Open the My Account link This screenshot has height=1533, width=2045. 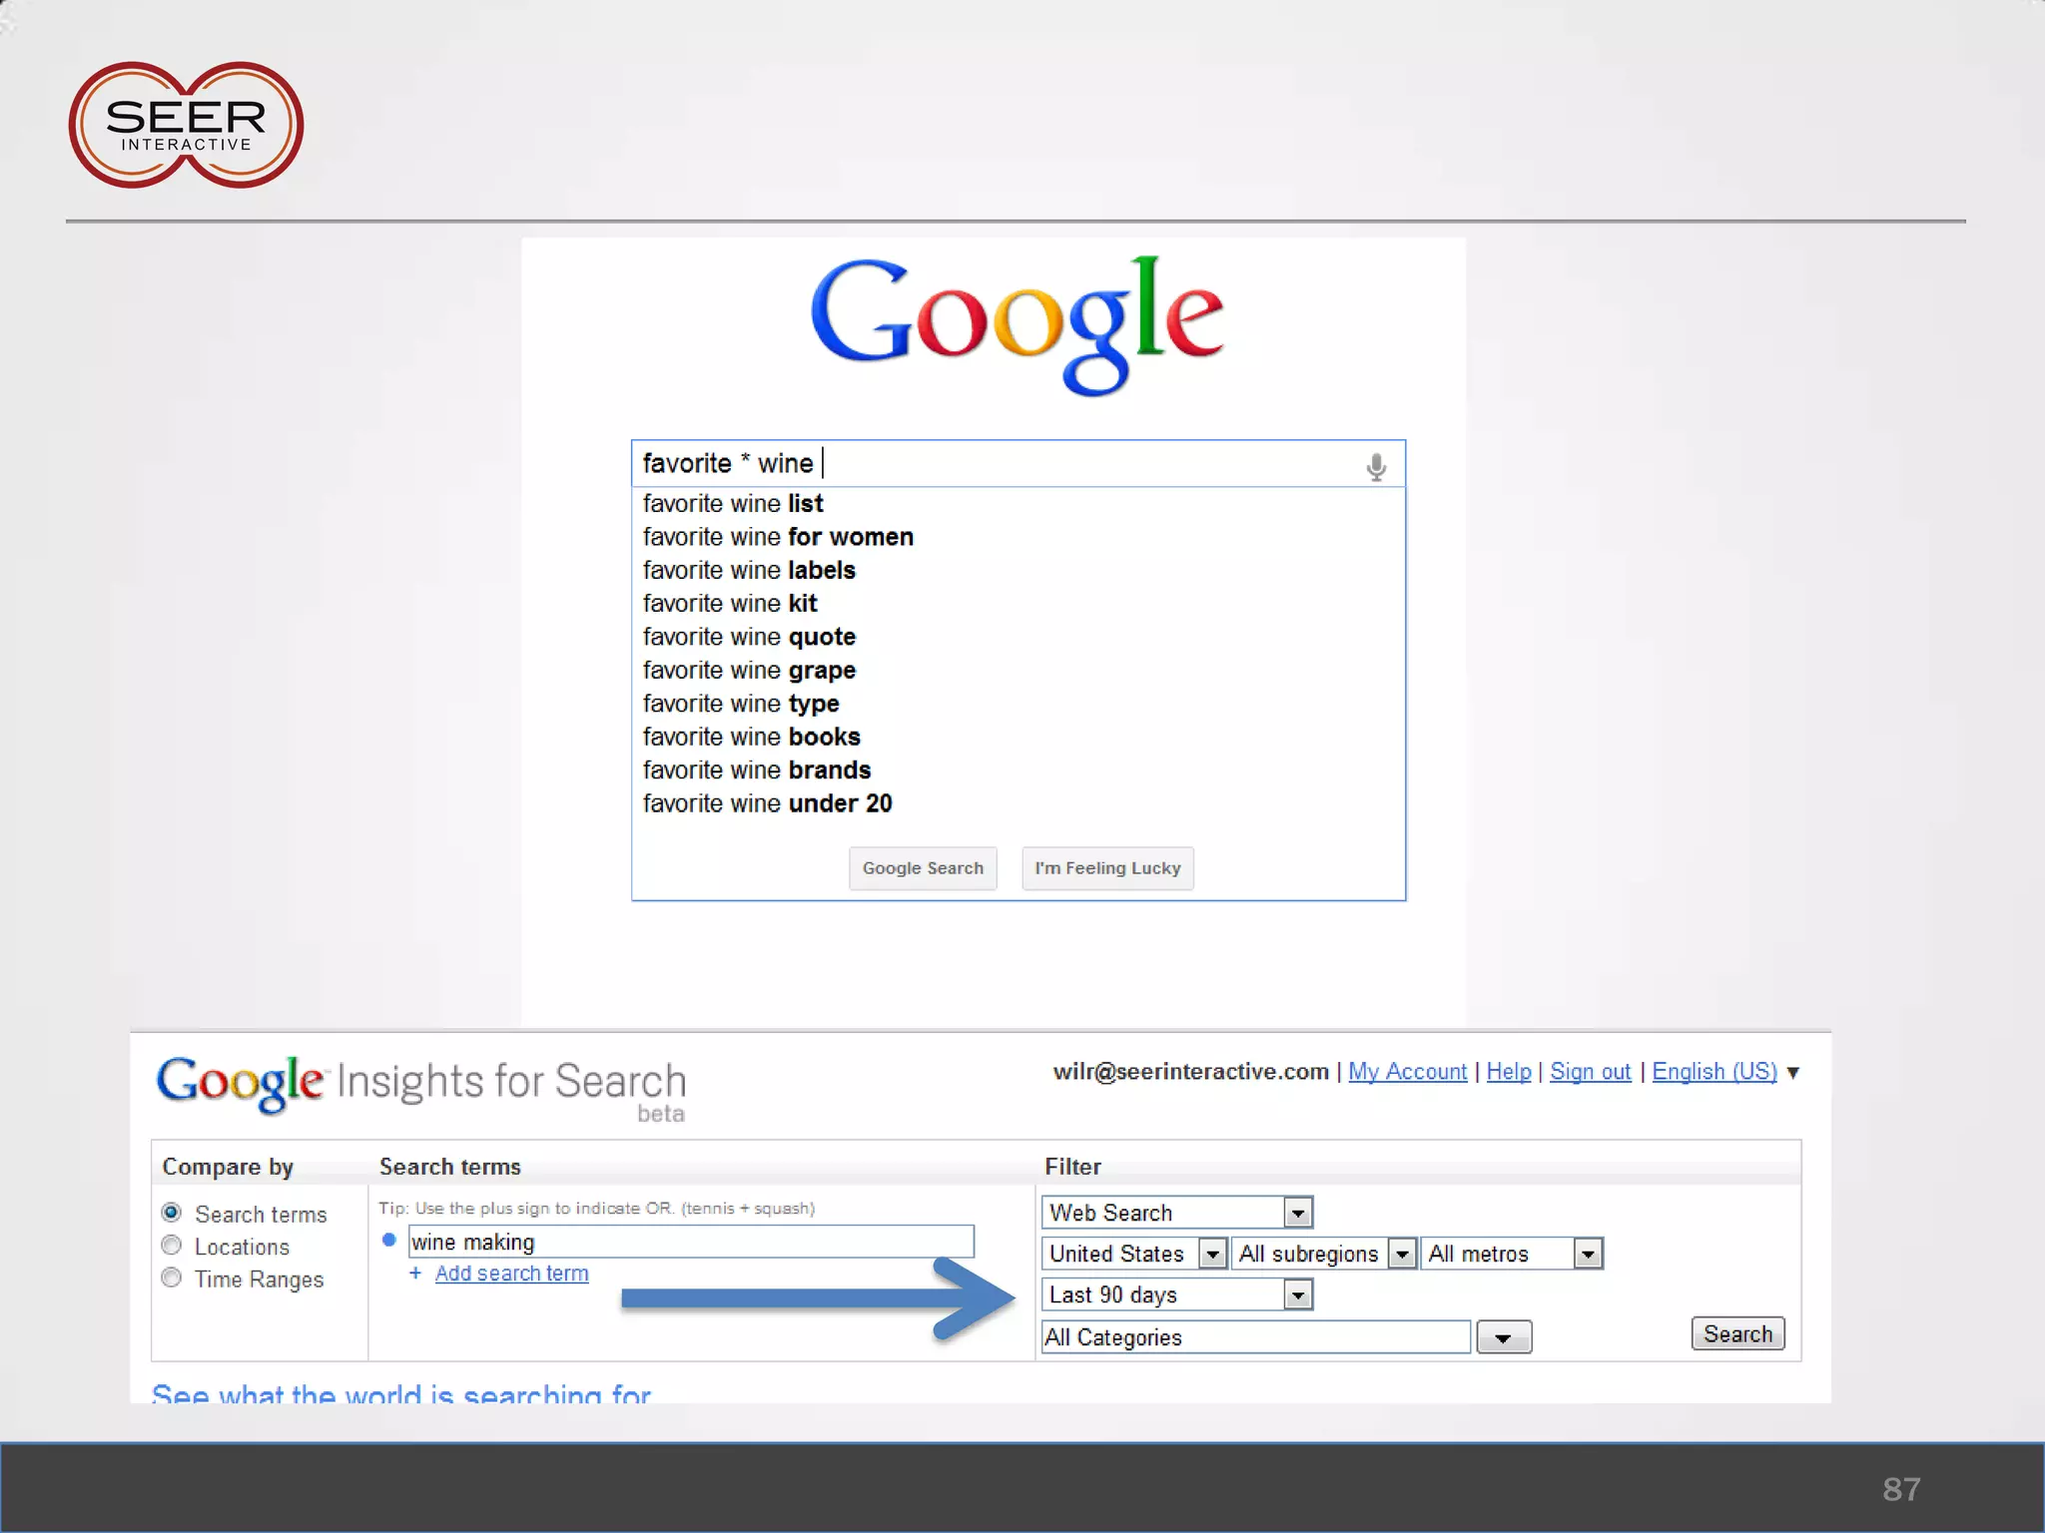click(1407, 1072)
